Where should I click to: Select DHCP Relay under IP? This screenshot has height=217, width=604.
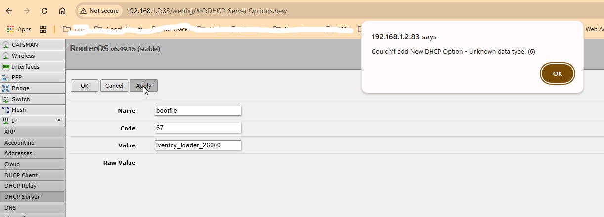click(x=32, y=186)
